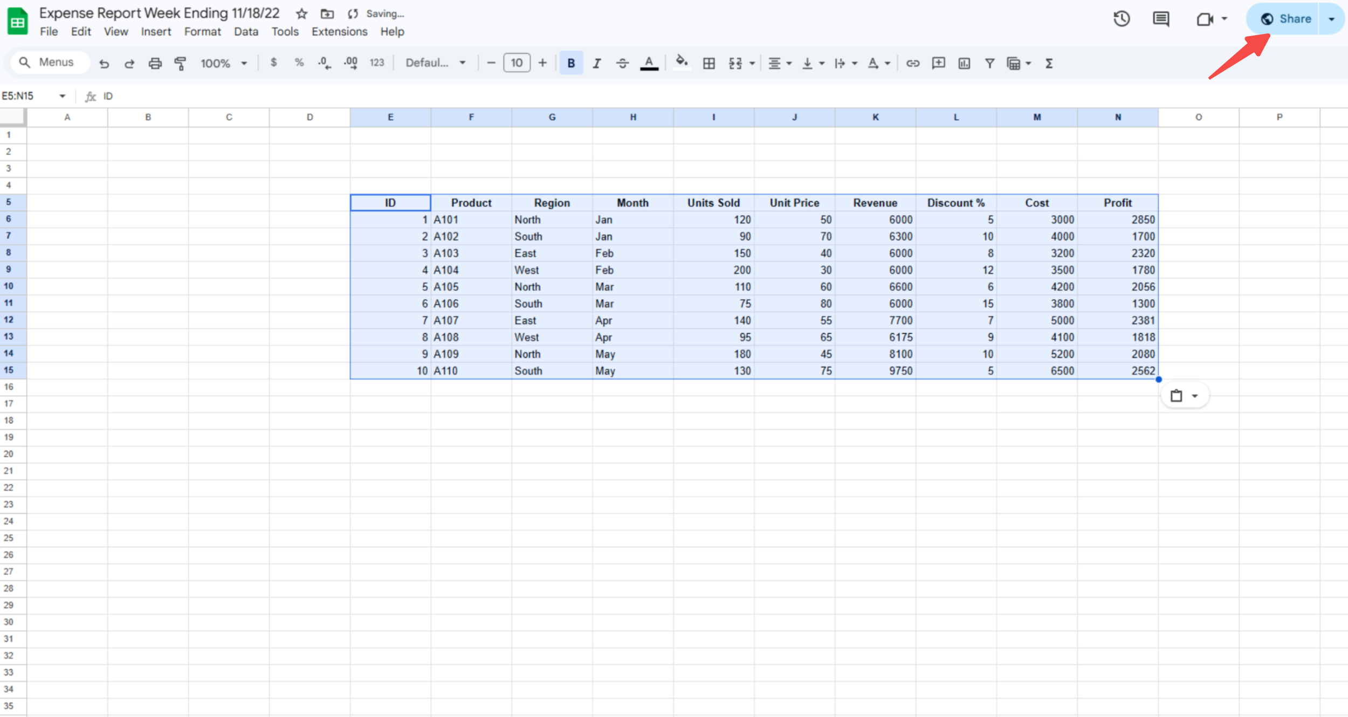Activate the Paint format tool
1348x717 pixels.
(x=181, y=64)
